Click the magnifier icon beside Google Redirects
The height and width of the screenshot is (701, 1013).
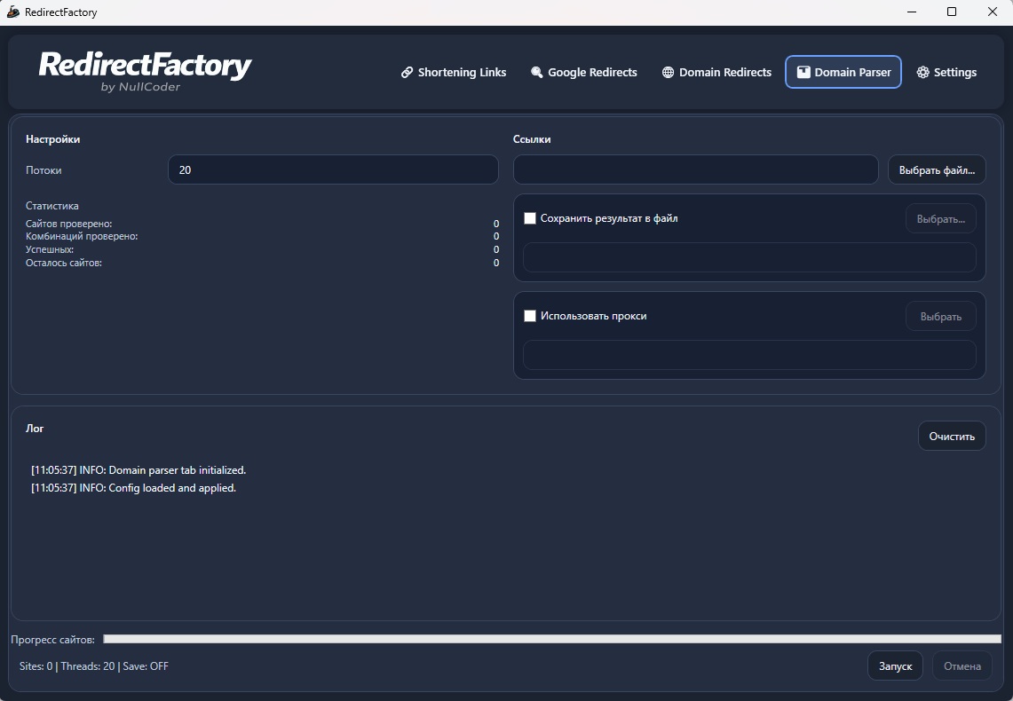[x=537, y=72]
